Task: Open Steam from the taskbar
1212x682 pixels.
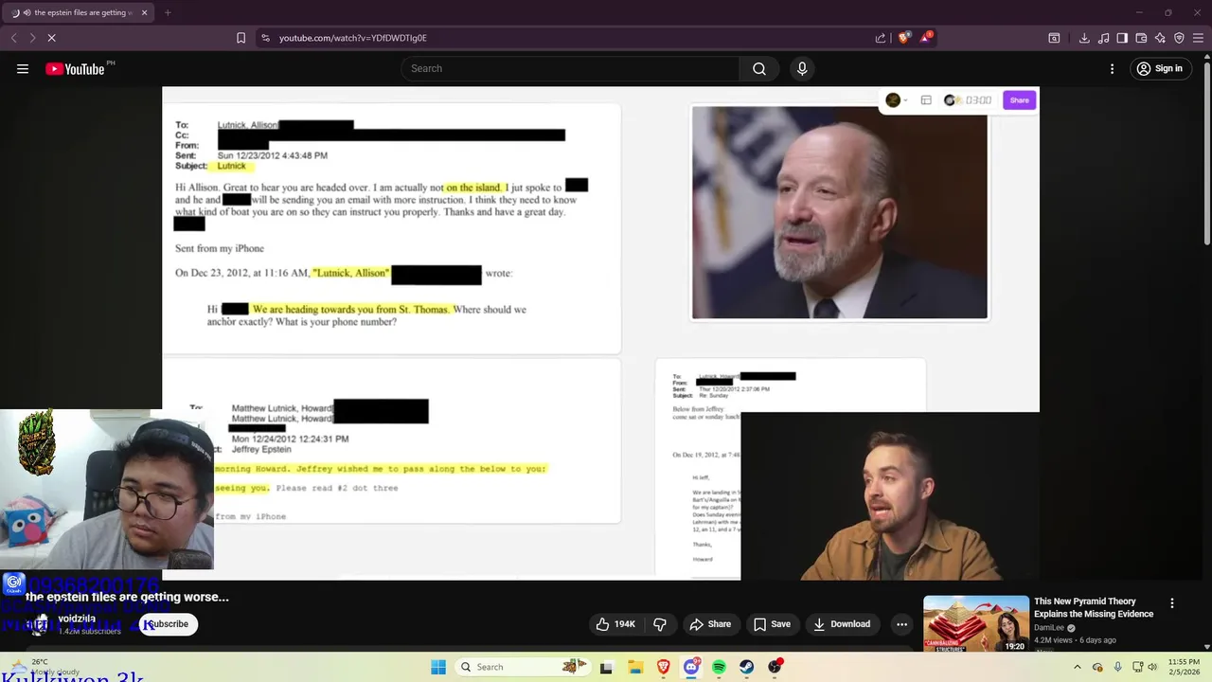Action: (x=747, y=667)
